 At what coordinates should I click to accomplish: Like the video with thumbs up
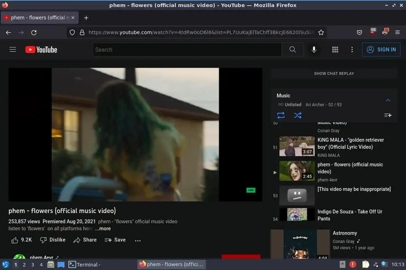pyautogui.click(x=21, y=240)
